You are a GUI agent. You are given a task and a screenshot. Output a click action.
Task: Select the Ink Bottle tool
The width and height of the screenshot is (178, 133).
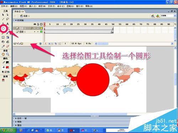[3, 42]
